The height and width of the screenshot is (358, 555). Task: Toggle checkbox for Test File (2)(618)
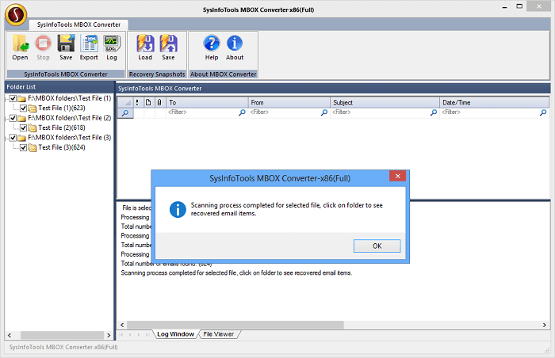(23, 128)
